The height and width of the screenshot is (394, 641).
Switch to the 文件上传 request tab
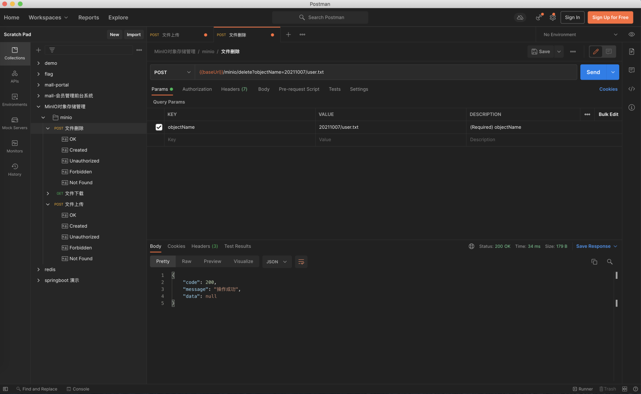click(179, 35)
